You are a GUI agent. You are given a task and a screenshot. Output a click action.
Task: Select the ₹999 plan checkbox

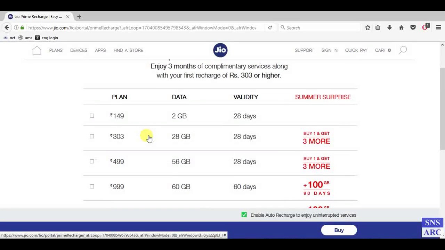(92, 186)
